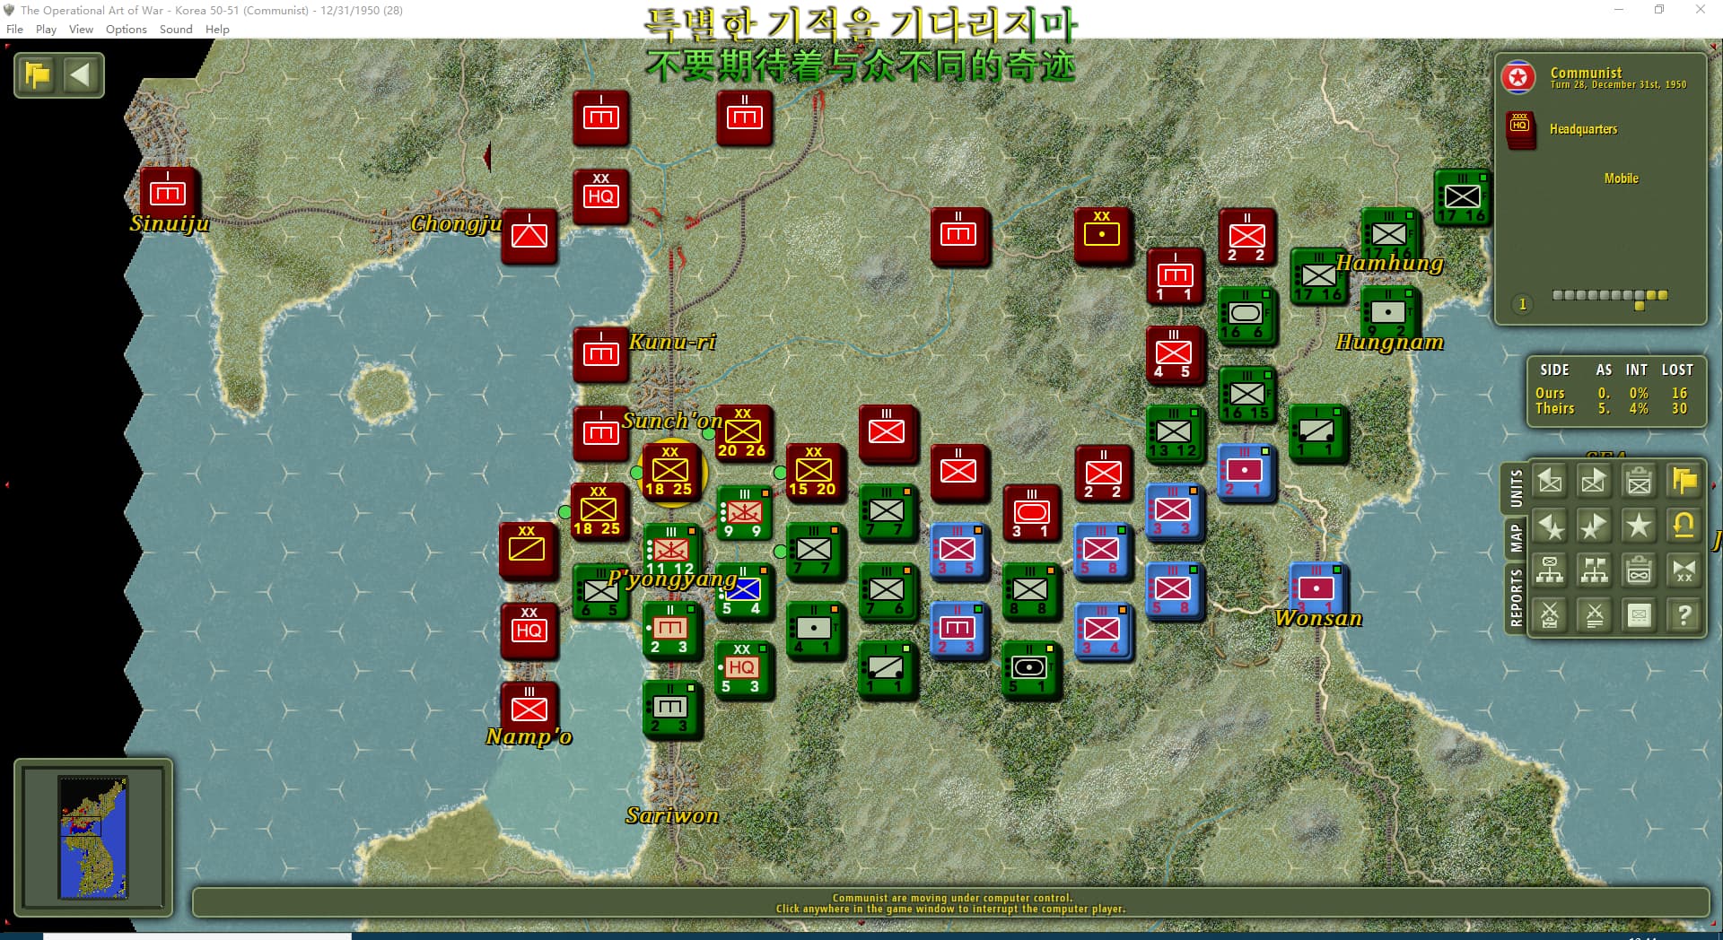Viewport: 1723px width, 940px height.
Task: Select the red triangle unit near Chongju
Action: tap(529, 235)
